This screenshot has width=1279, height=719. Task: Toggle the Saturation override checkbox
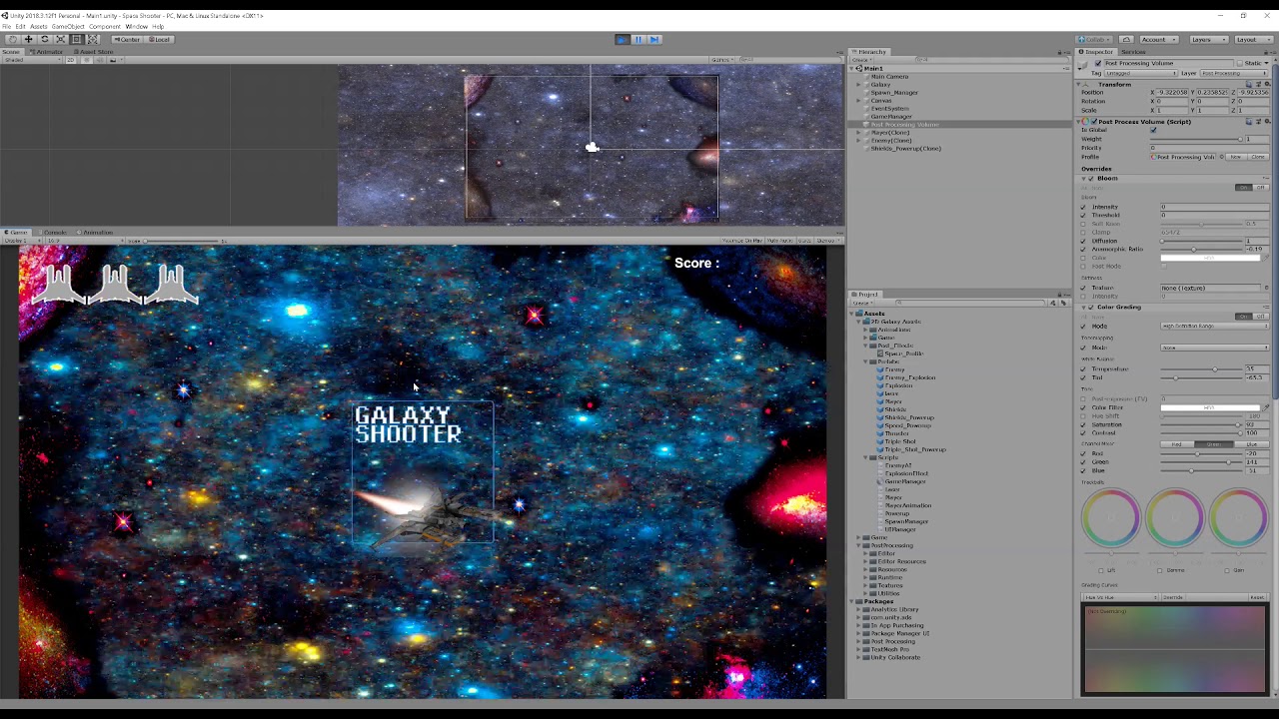1083,424
